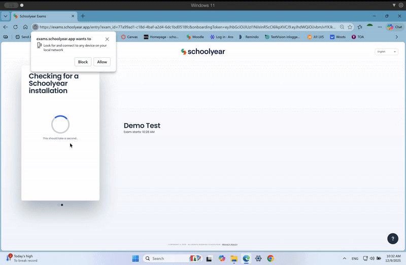Refresh the page with the reload icon
Viewport: 406px width, 265px height.
click(x=15, y=27)
